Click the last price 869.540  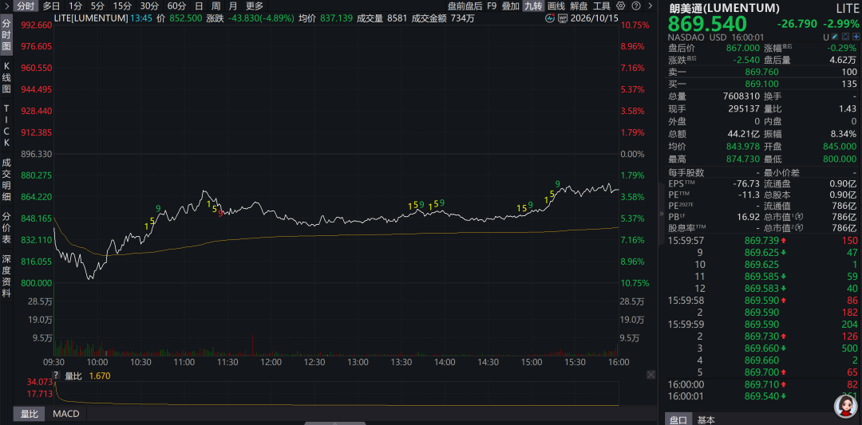[x=707, y=24]
